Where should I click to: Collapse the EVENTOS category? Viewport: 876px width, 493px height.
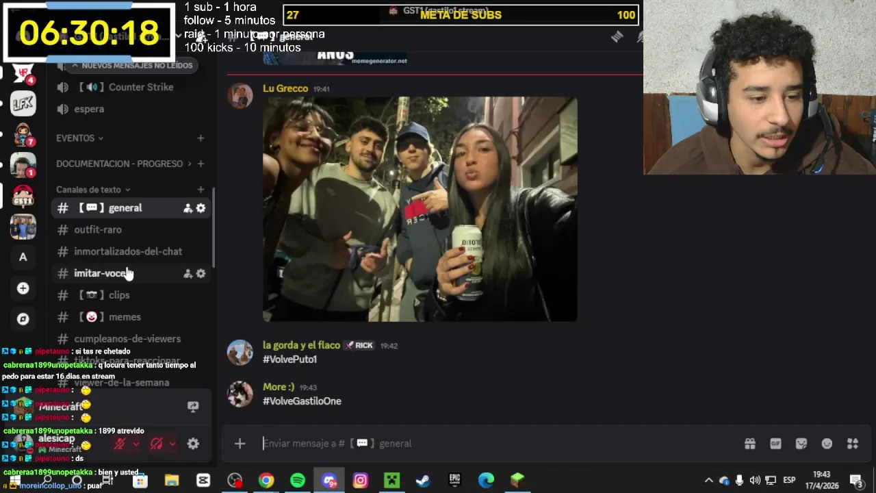(x=79, y=138)
